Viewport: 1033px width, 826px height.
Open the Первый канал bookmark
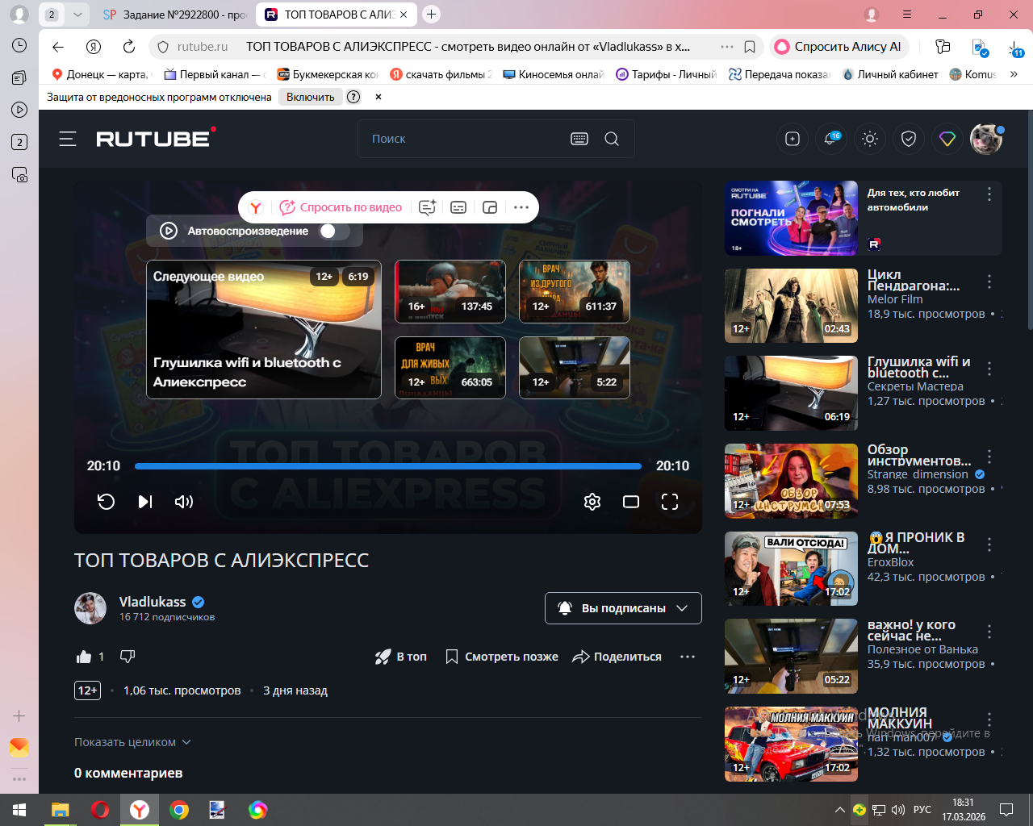point(214,74)
